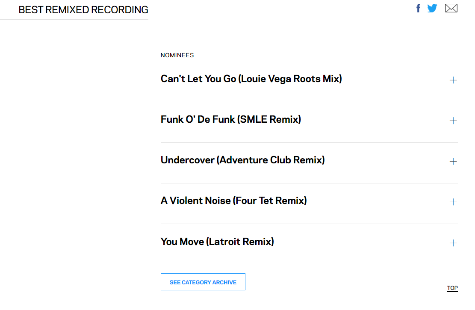Image resolution: width=475 pixels, height=310 pixels.
Task: Click plus icon beside Funk O' De Funk
Action: pyautogui.click(x=453, y=121)
